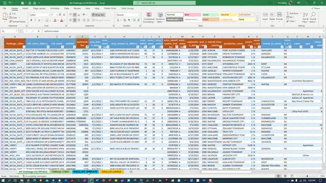
Task: Click the Increase Font Size icon
Action: pos(60,15)
